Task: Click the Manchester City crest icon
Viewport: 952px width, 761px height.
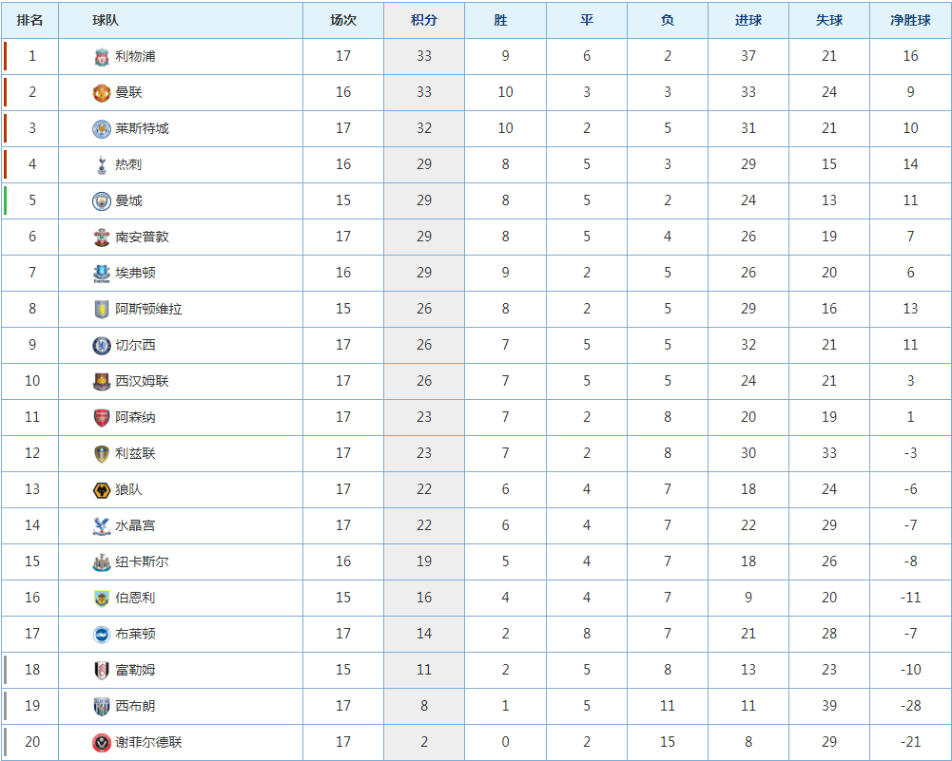Action: (x=102, y=200)
